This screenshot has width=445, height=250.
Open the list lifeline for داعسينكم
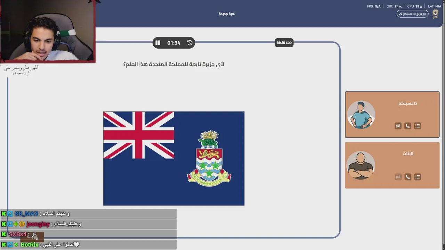coord(418,126)
